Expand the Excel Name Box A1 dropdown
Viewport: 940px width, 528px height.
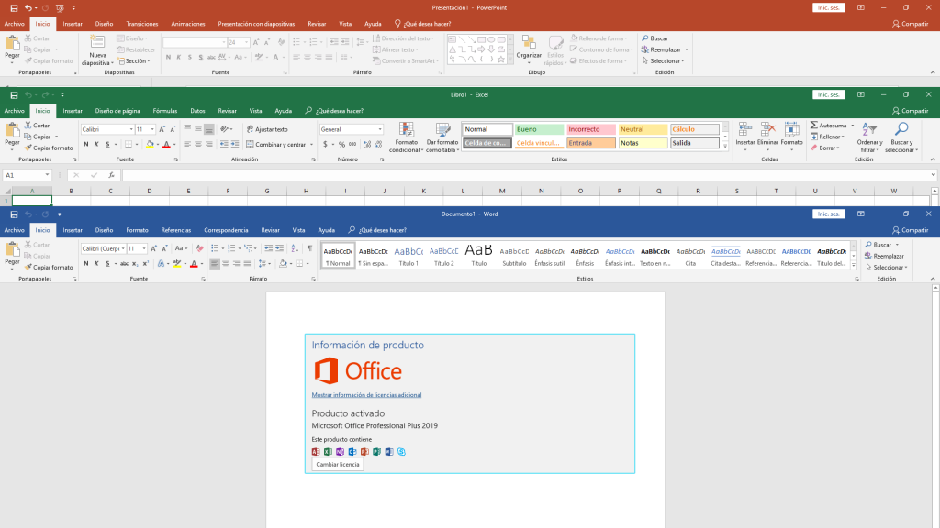point(47,175)
